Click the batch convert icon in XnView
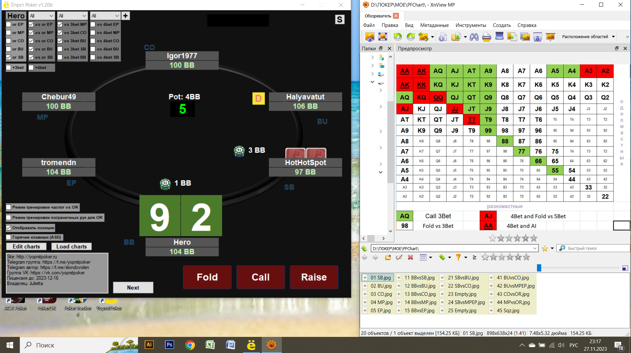This screenshot has width=631, height=353. coord(512,37)
